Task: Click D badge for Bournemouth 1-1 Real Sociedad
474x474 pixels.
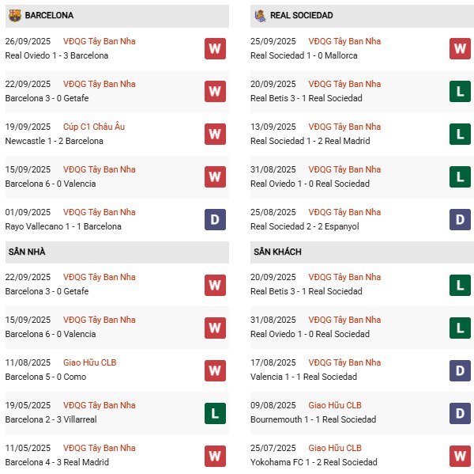Action: (x=460, y=412)
